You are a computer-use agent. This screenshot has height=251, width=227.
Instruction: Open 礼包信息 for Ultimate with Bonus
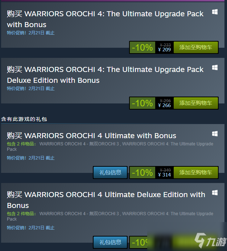[110, 173]
